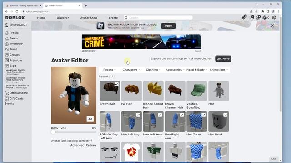Click the Get More button

223,58
